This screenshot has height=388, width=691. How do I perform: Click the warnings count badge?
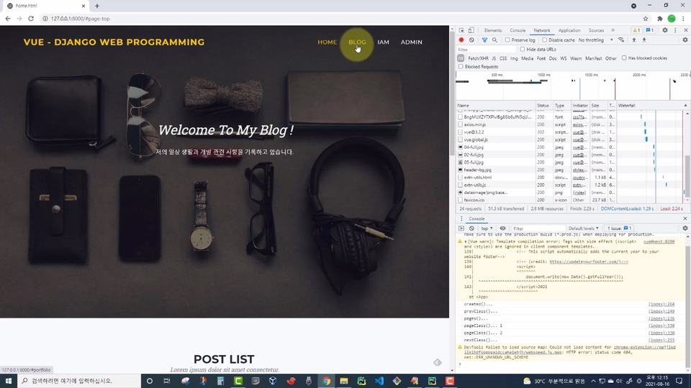[636, 30]
